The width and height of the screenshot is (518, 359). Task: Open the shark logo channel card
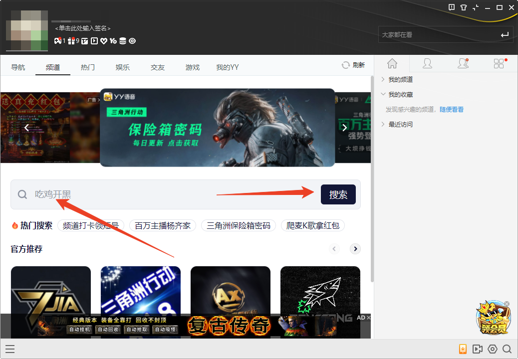(320, 290)
